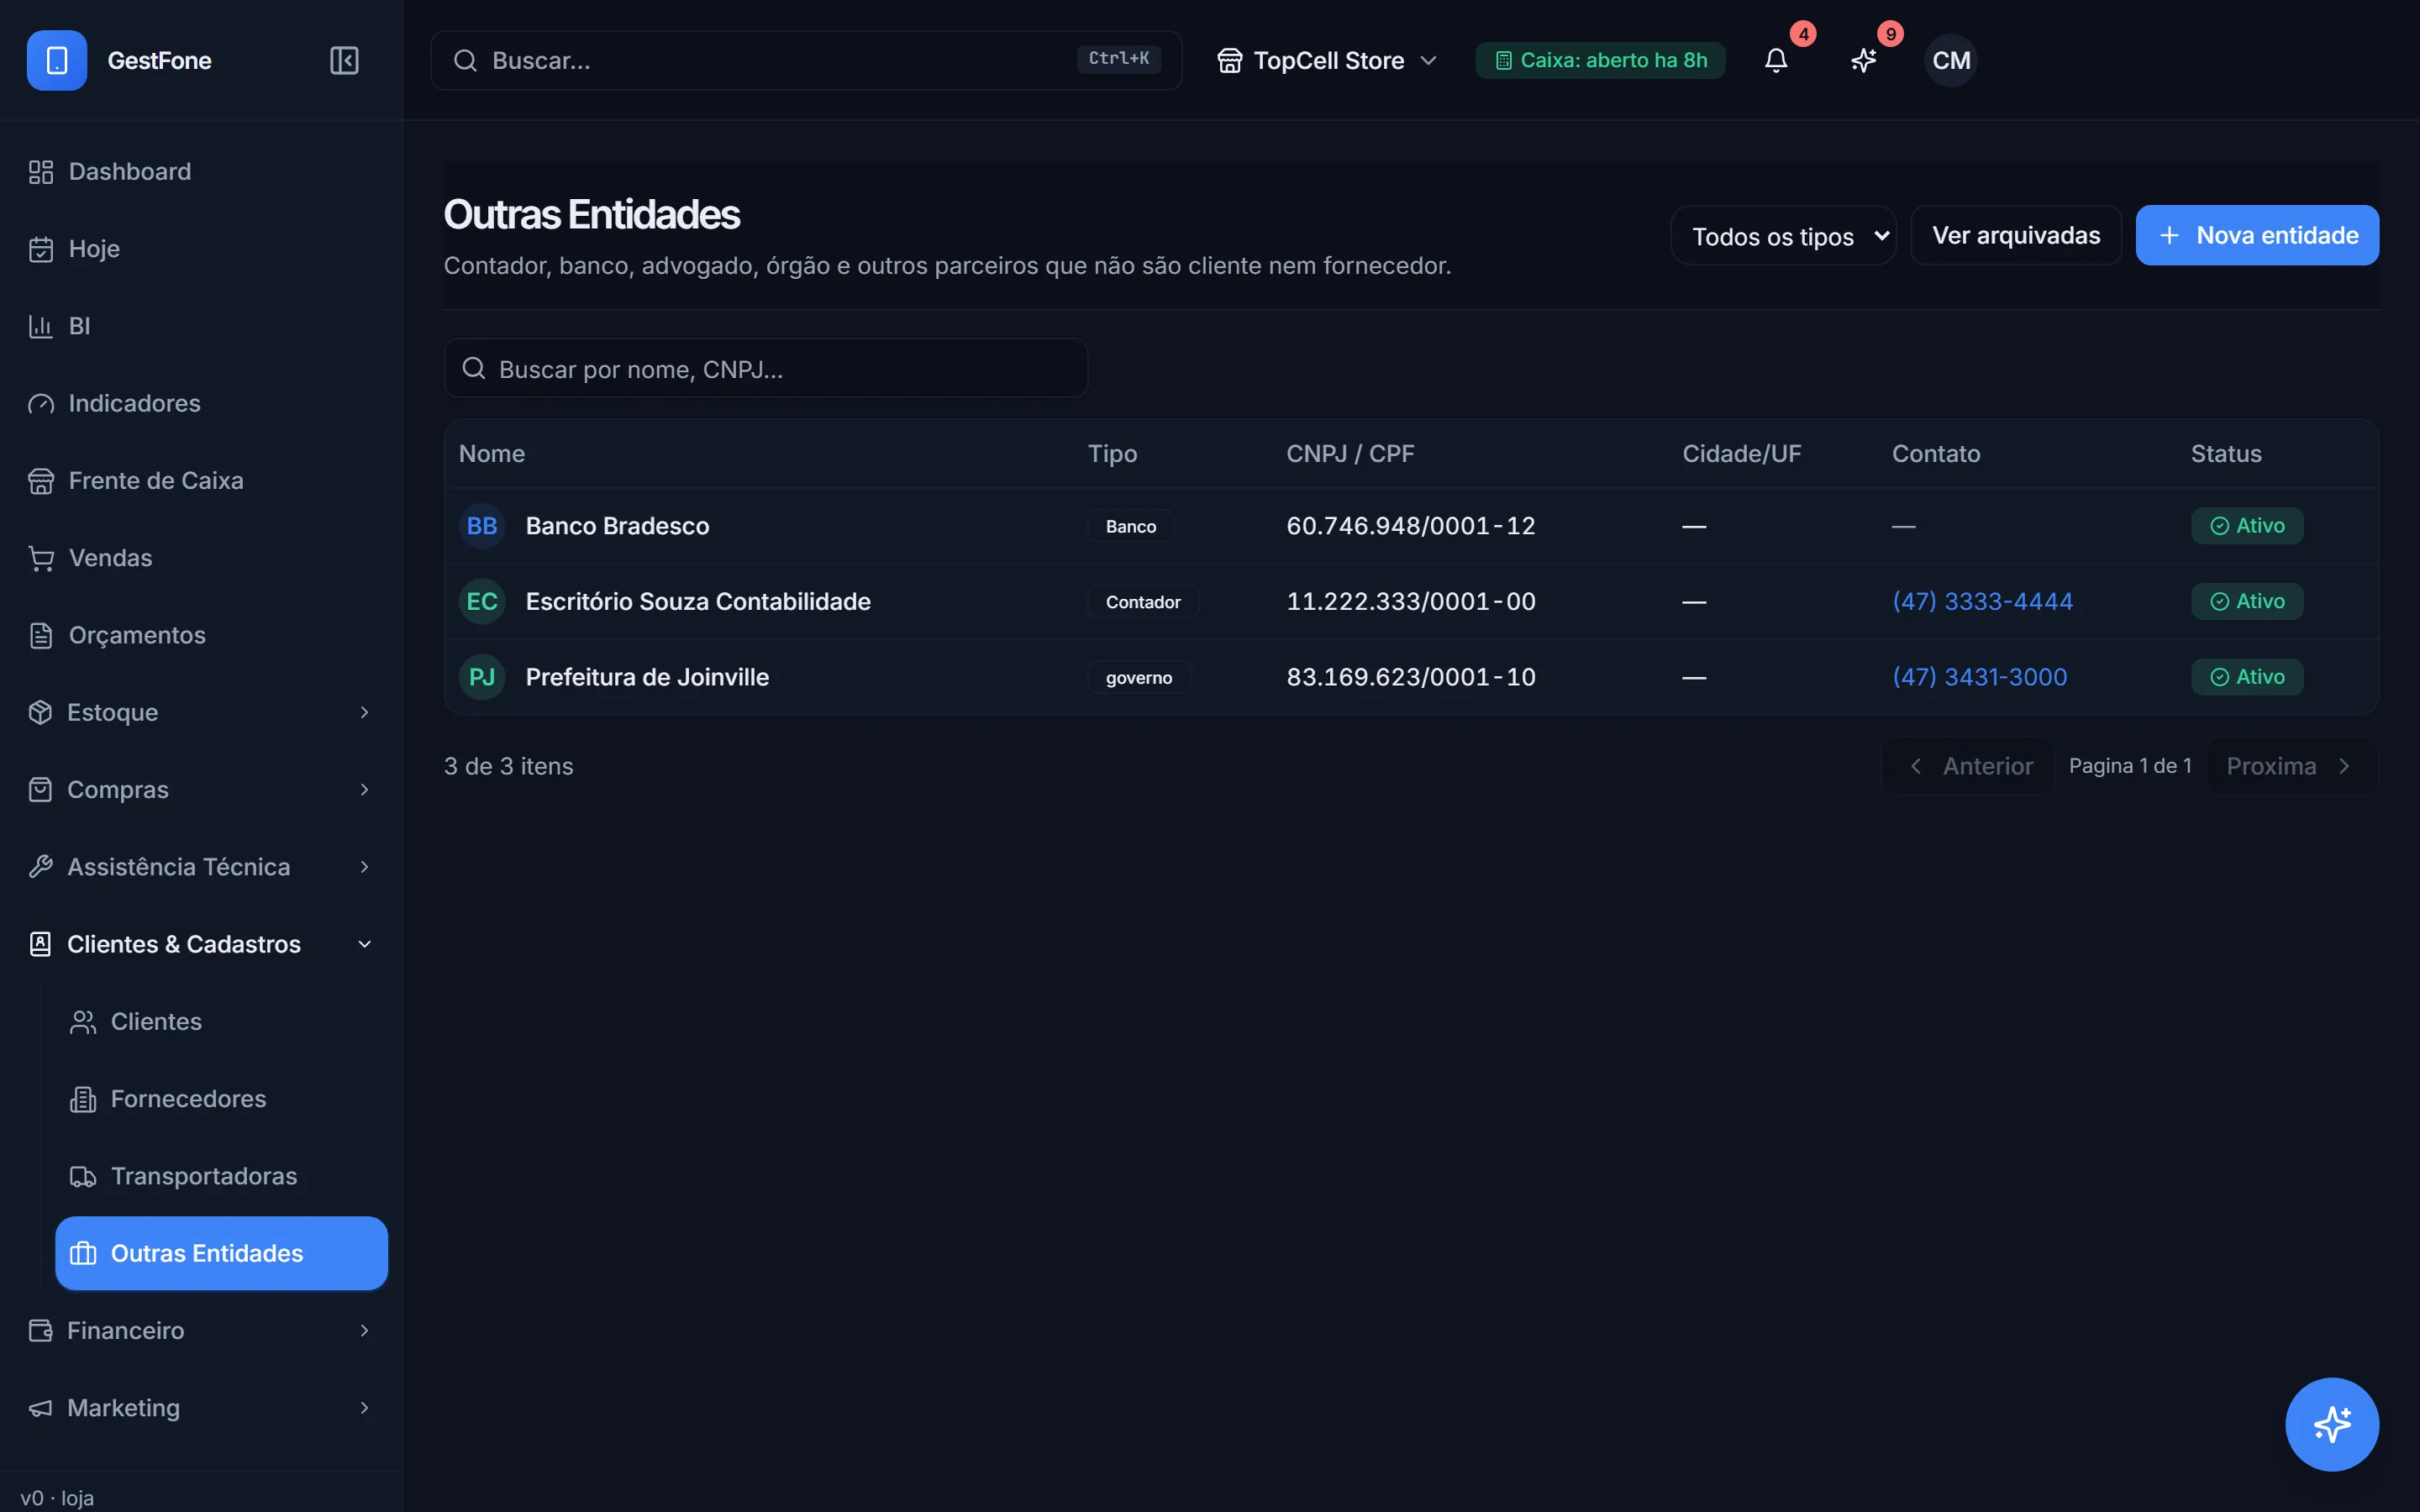Click Prefeitura de Joinville name
The width and height of the screenshot is (2420, 1512).
click(x=647, y=677)
